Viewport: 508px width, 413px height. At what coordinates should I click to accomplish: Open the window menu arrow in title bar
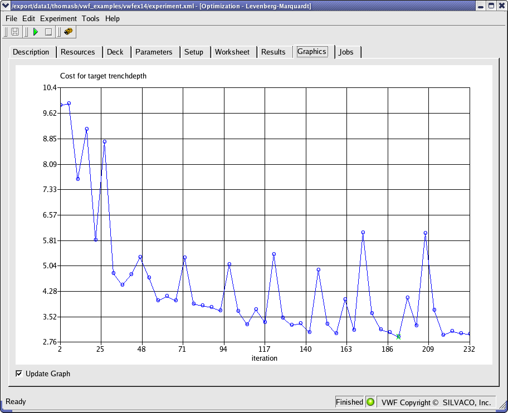click(x=6, y=6)
